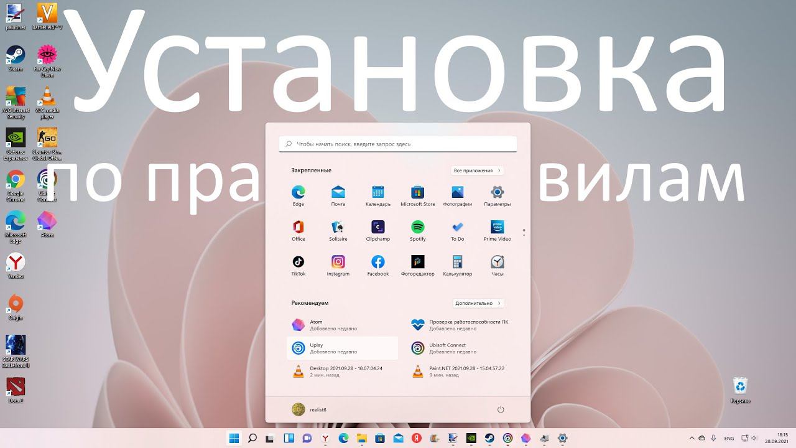Select Google Chrome desktop shortcut
Image resolution: width=796 pixels, height=448 pixels.
tap(15, 186)
